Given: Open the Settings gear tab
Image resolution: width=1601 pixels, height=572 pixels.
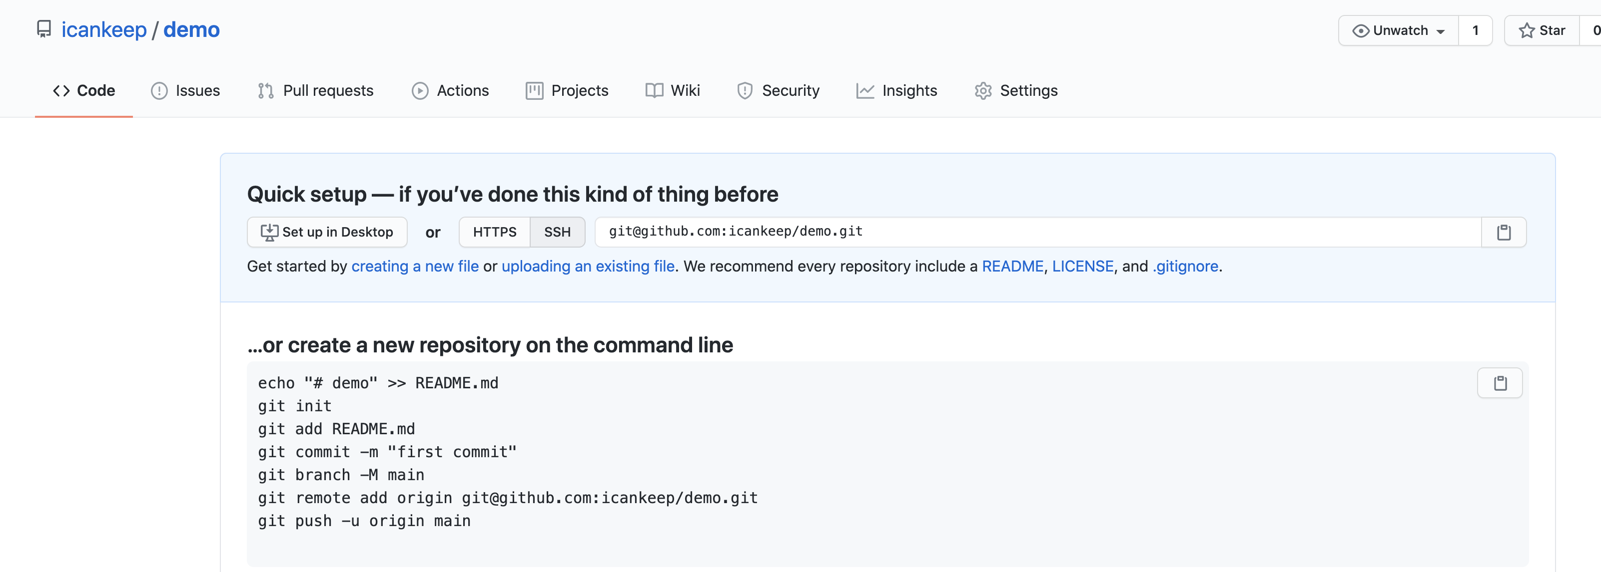Looking at the screenshot, I should pyautogui.click(x=1016, y=91).
